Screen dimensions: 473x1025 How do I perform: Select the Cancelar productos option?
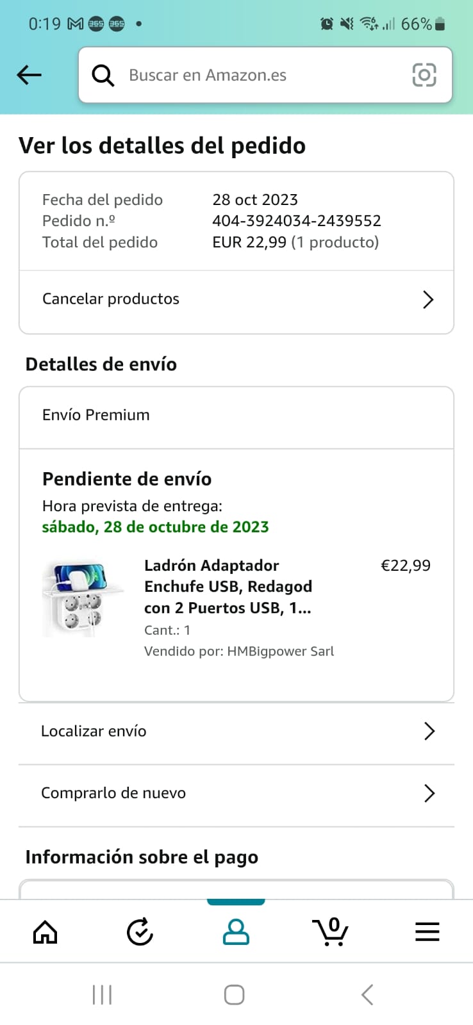(111, 299)
